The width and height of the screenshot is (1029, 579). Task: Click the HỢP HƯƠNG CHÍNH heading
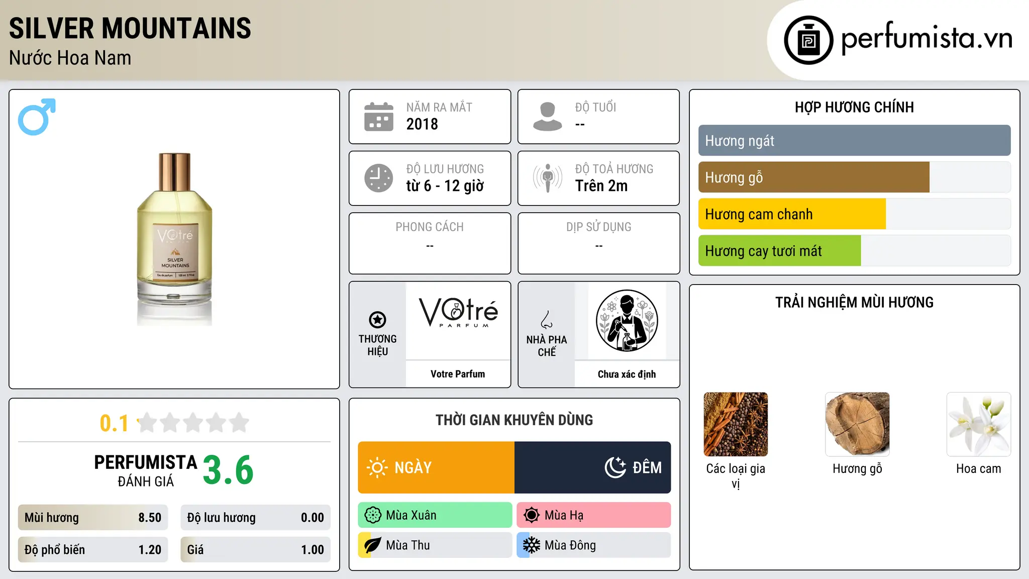click(854, 107)
